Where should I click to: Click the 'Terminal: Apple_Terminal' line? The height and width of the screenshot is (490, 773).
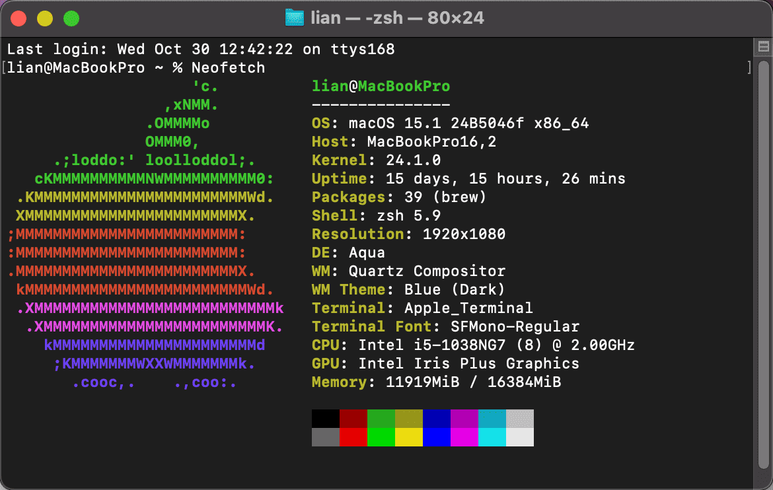[x=422, y=308]
